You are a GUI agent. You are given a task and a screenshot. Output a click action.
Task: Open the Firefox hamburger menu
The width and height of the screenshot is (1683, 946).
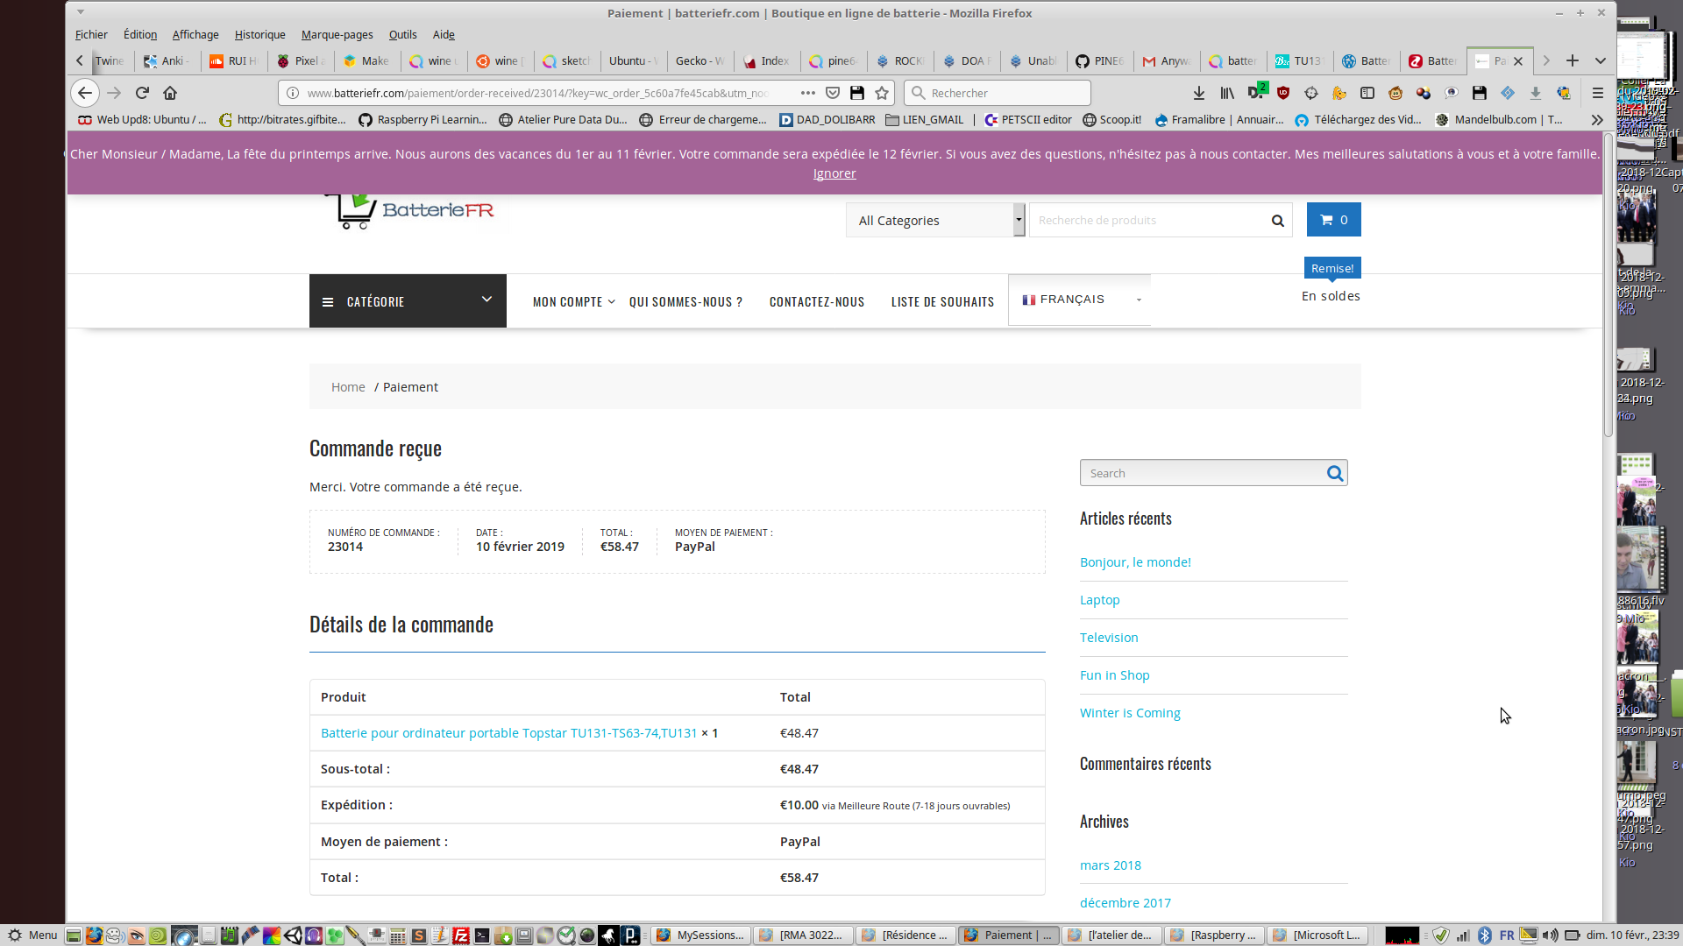(1597, 93)
